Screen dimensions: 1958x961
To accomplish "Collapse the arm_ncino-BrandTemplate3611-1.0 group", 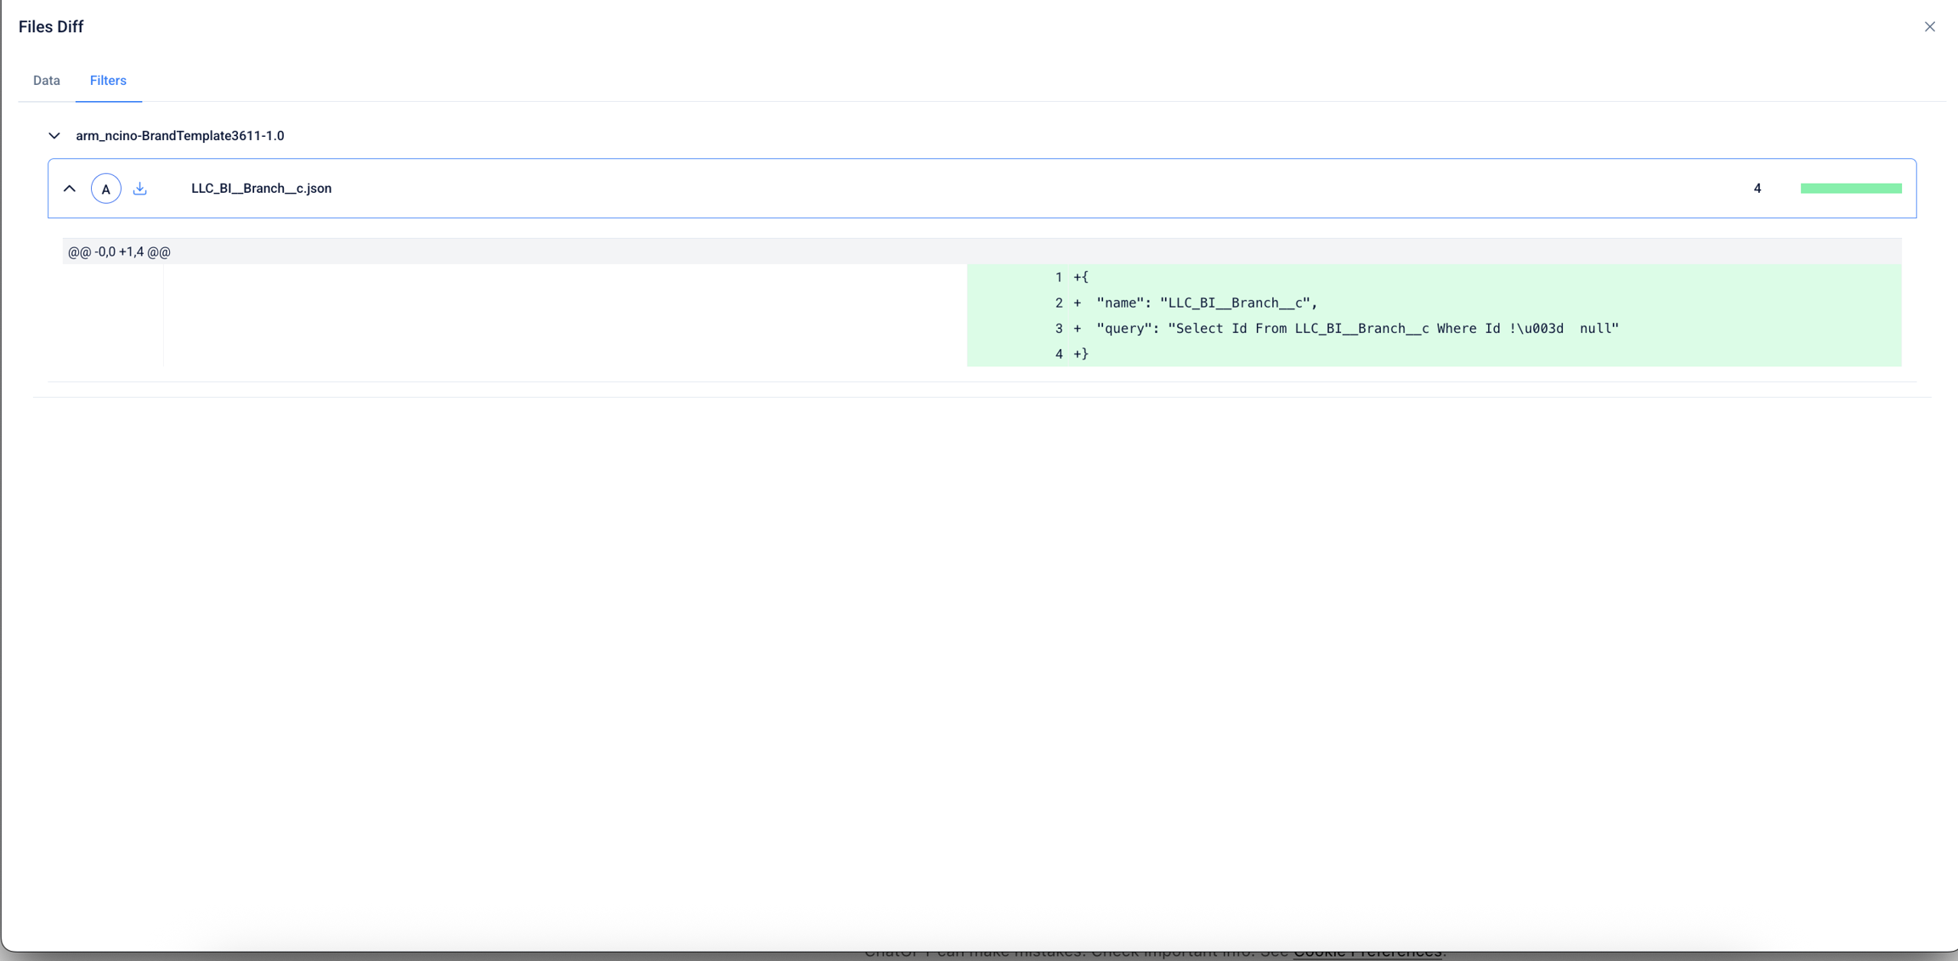I will coord(54,136).
